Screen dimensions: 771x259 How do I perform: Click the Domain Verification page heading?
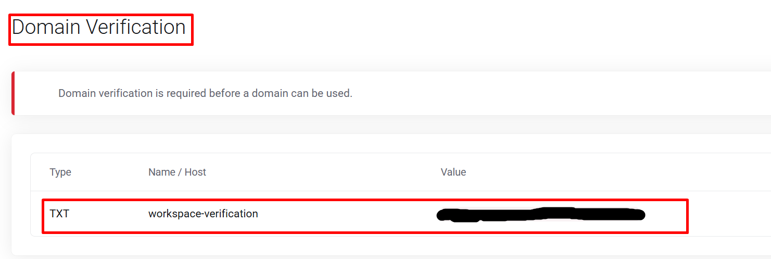pyautogui.click(x=99, y=27)
